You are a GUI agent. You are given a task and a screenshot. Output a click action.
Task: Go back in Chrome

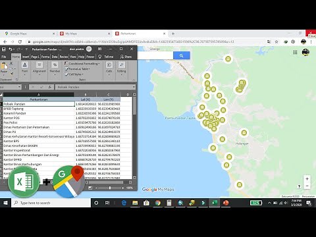5,41
